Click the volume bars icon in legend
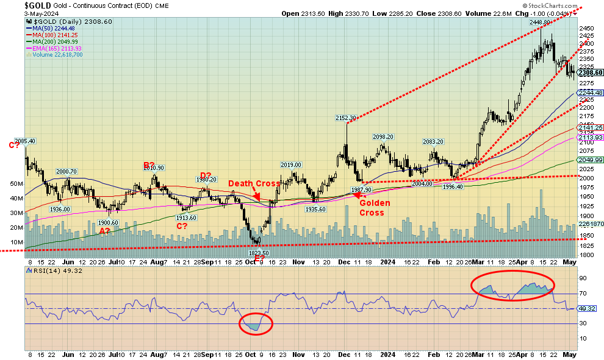Viewport: 604px width, 360px height. click(27, 55)
